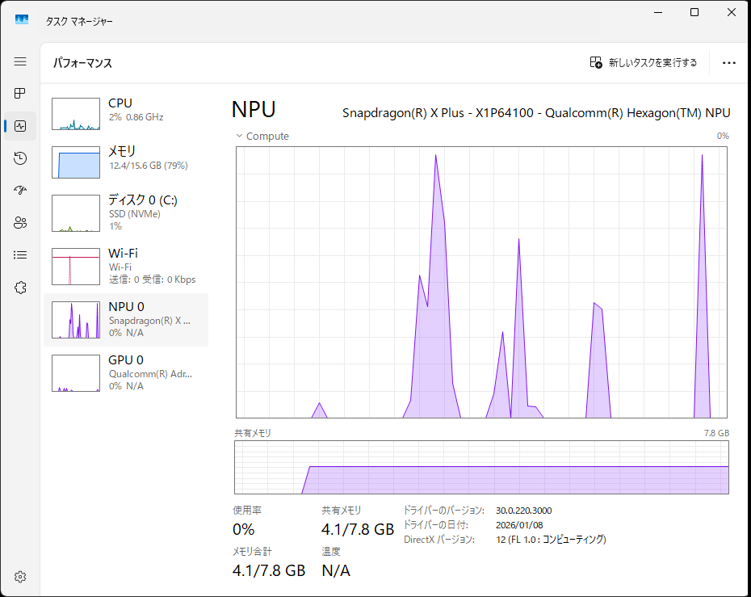
Task: Click the 温度 N/A value
Action: 336,570
